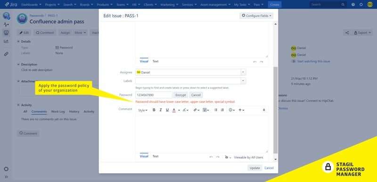The width and height of the screenshot is (377, 182).
Task: Switch the Comment editor to the Text tab
Action: (156, 156)
